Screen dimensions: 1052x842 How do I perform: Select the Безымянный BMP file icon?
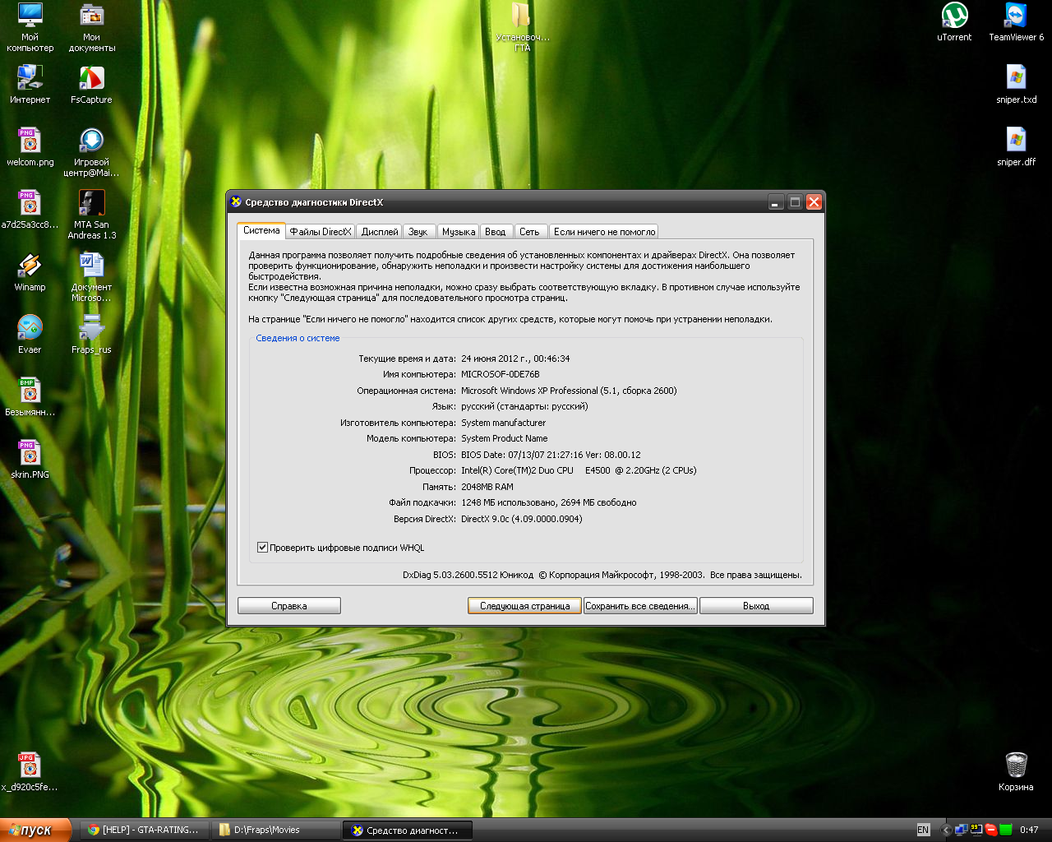pos(30,397)
